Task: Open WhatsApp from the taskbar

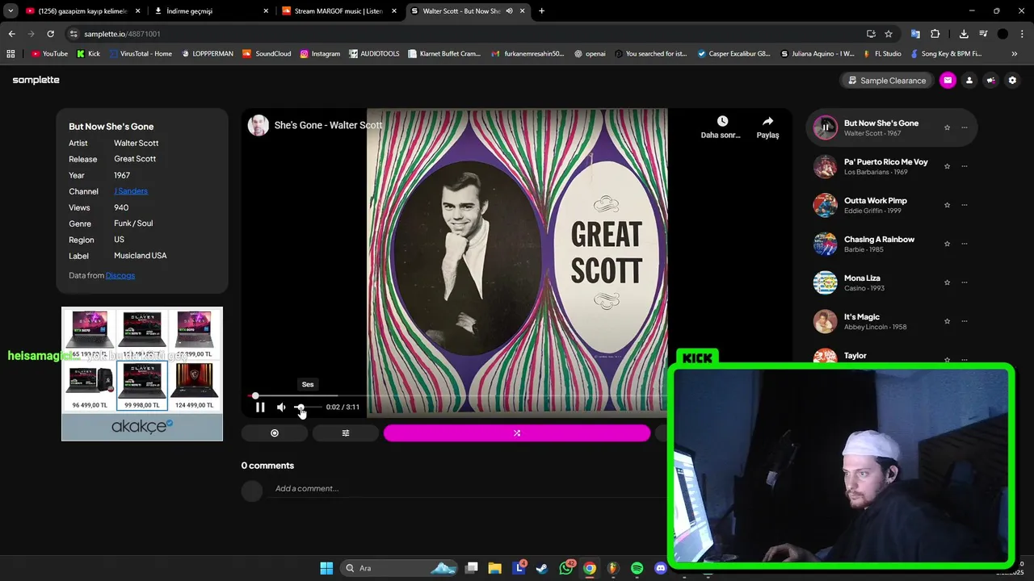Action: point(566,568)
